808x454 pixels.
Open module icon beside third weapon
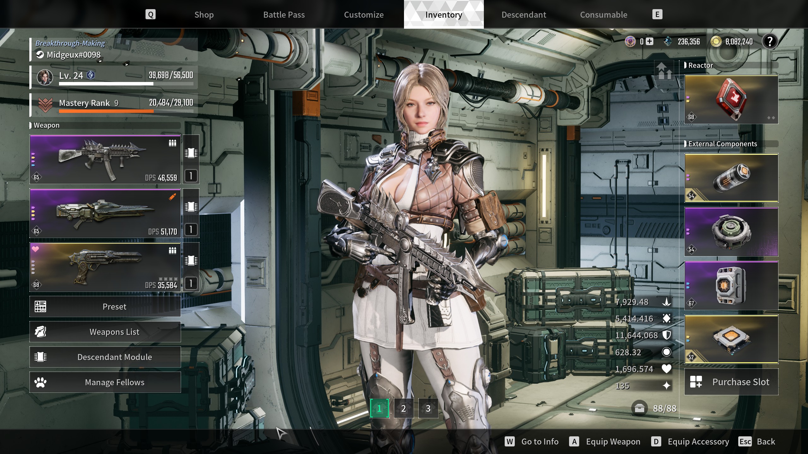tap(191, 261)
